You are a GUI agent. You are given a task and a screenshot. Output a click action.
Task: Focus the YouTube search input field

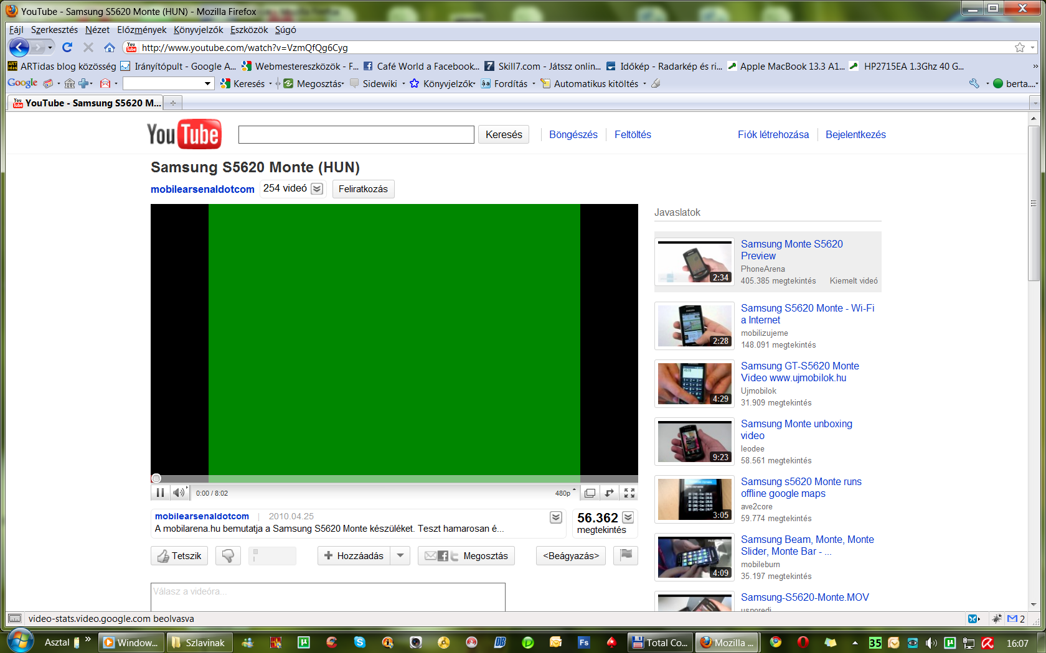tap(356, 134)
